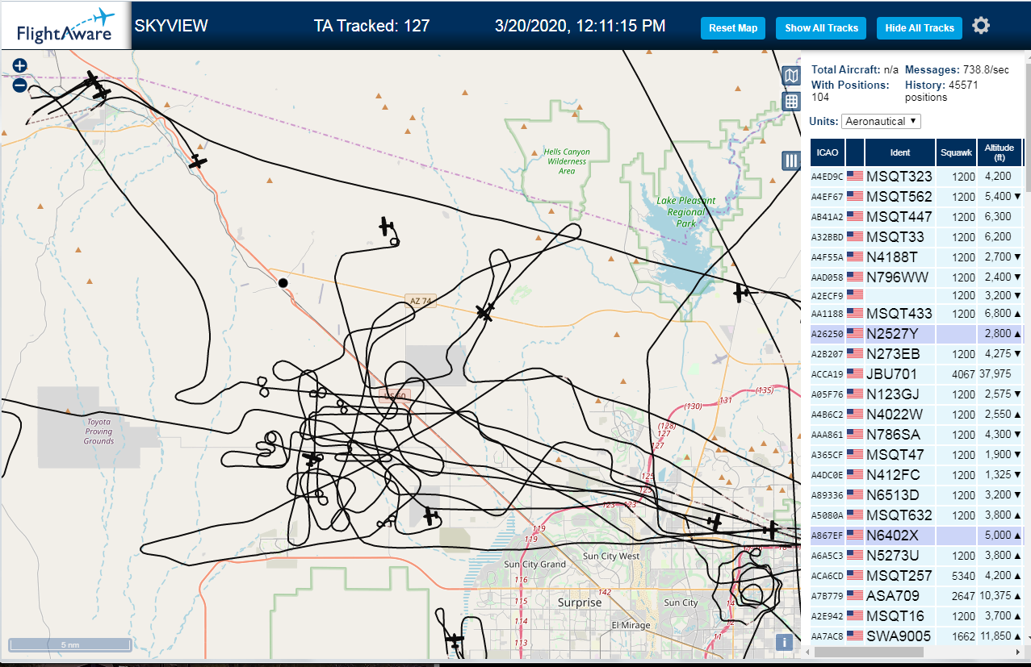Select aircraft icon south of El Mirage
The height and width of the screenshot is (667, 1031).
pos(455,642)
